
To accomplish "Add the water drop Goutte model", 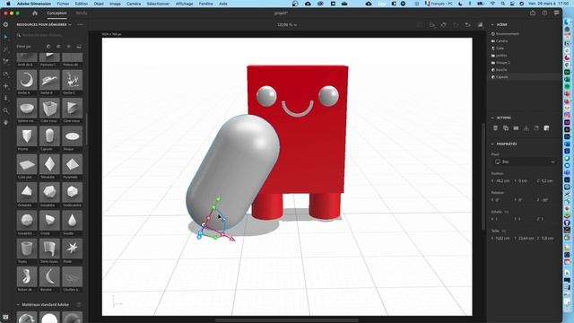I will (x=72, y=221).
